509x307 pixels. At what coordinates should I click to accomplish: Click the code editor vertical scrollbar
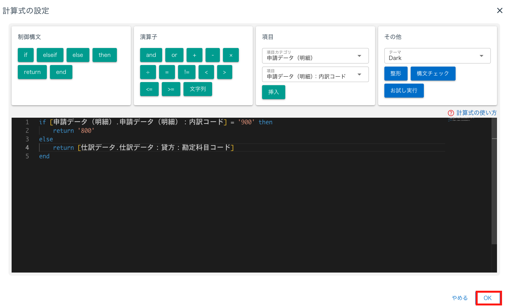[494, 181]
